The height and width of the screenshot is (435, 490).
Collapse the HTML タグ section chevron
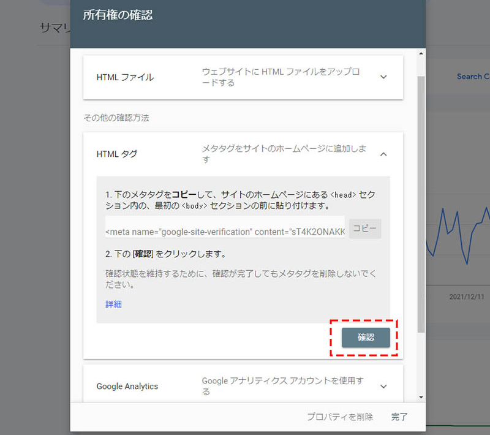(x=383, y=154)
